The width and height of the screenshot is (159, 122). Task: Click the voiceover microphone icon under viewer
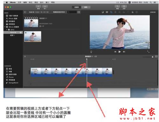[x=91, y=52]
